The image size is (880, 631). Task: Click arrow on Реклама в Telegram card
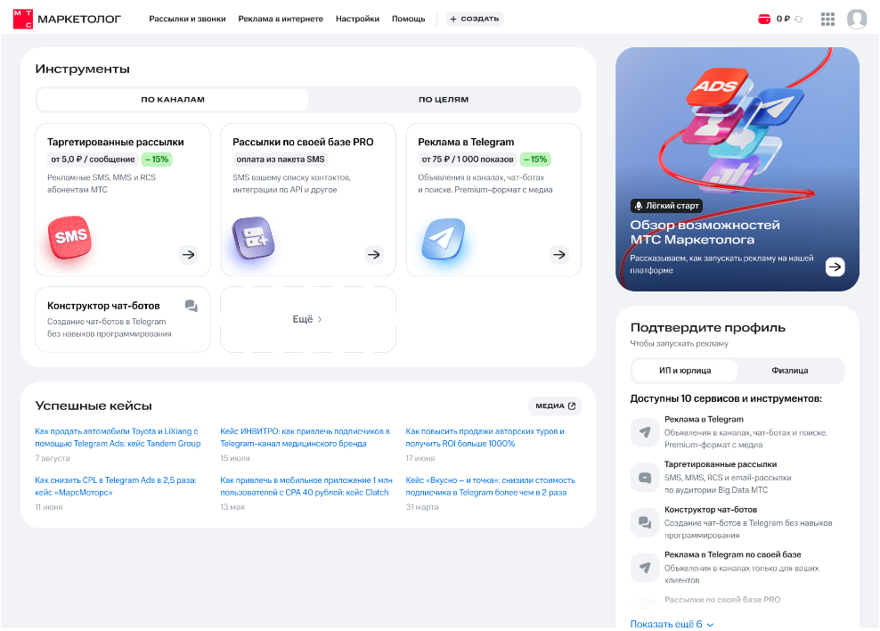558,254
